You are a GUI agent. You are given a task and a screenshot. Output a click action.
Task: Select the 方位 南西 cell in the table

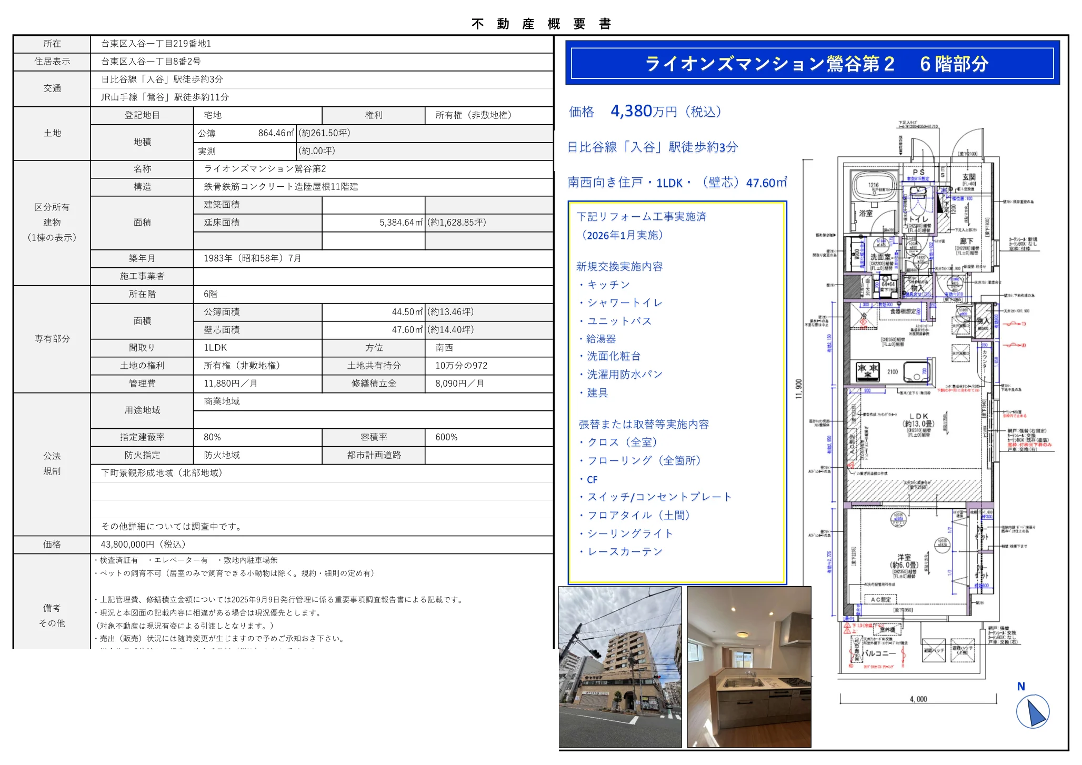444,348
